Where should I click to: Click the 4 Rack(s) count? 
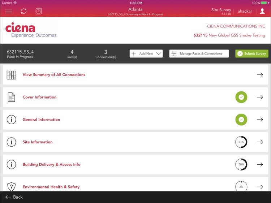click(x=72, y=54)
